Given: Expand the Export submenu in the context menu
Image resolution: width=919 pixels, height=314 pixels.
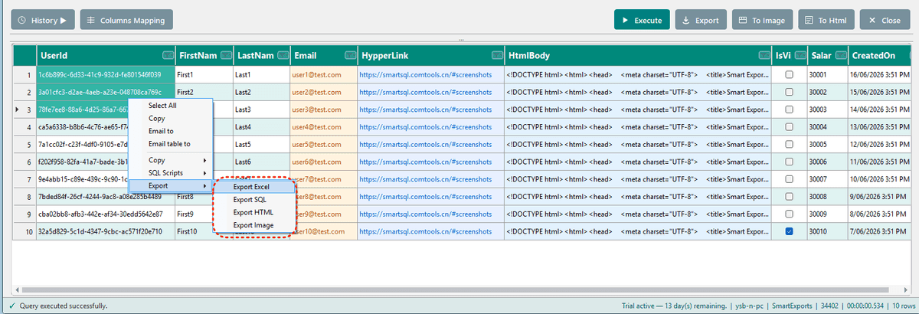Looking at the screenshot, I should [170, 186].
